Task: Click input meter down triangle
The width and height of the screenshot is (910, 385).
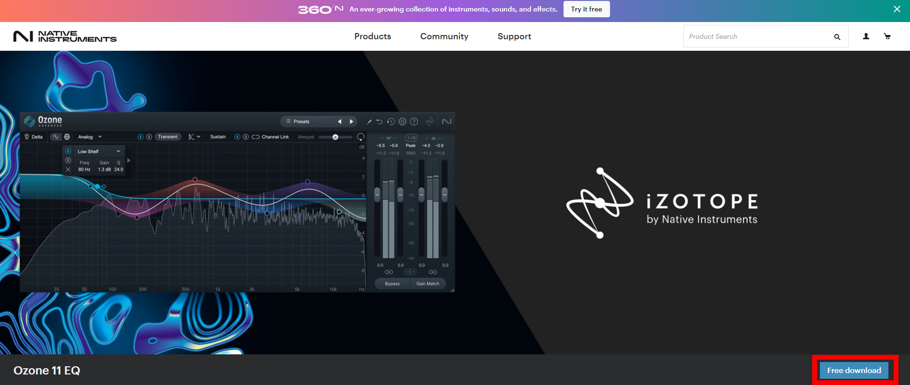Action: [388, 138]
